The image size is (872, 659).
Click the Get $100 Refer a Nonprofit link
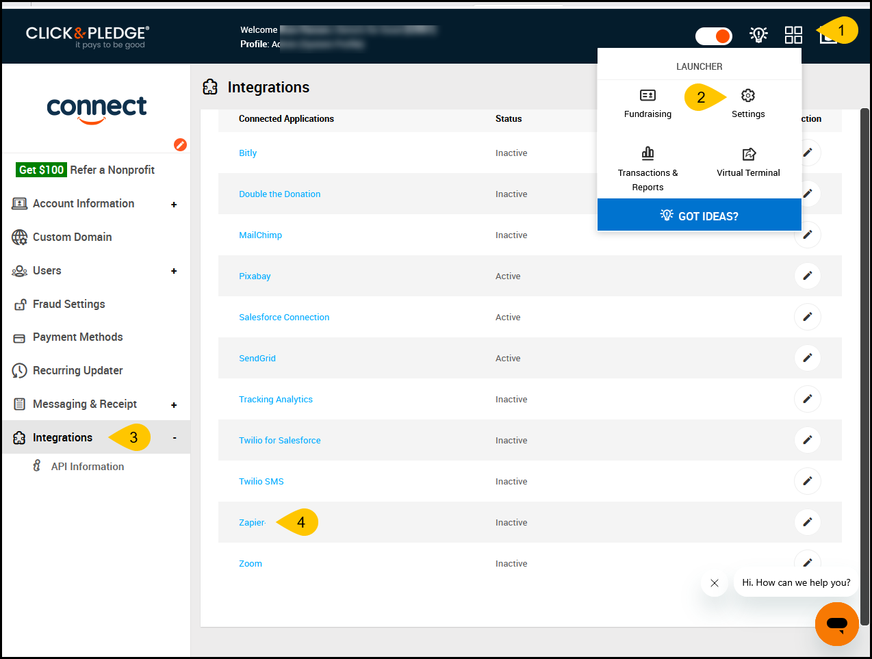[86, 170]
